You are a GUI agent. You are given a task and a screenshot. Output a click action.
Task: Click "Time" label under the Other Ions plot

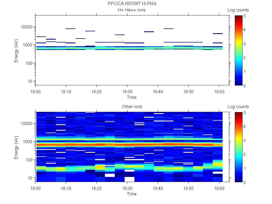coord(132,194)
